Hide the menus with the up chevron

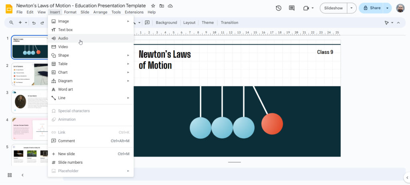(398, 23)
